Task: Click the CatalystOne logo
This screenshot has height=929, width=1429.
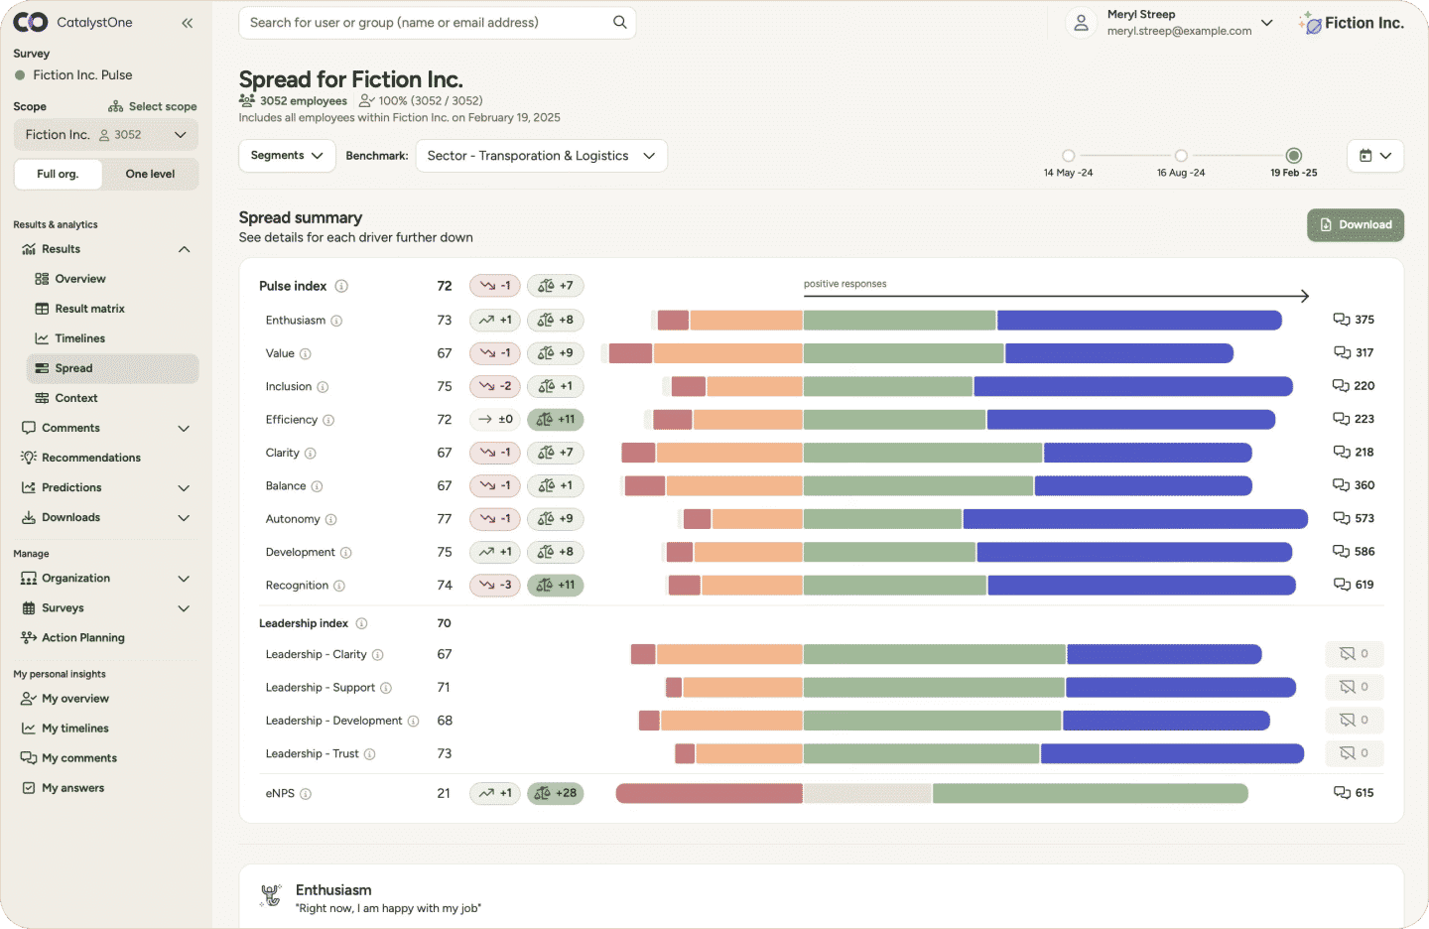Action: (73, 22)
